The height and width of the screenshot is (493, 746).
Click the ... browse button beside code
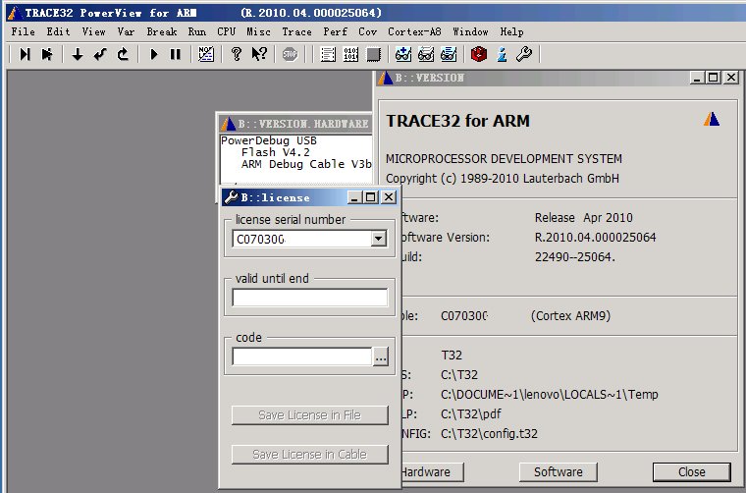[x=381, y=356]
